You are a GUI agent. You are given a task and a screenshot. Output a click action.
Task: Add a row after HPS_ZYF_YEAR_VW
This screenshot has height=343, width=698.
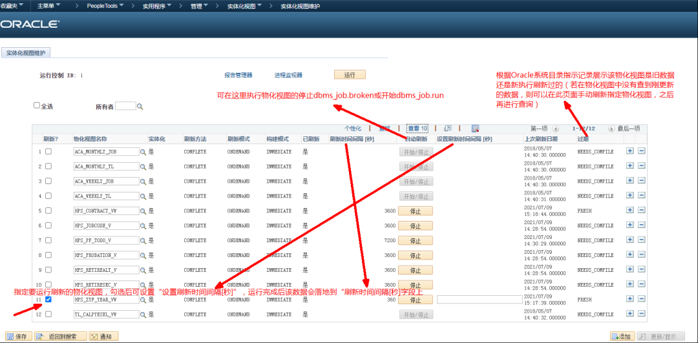(x=630, y=300)
